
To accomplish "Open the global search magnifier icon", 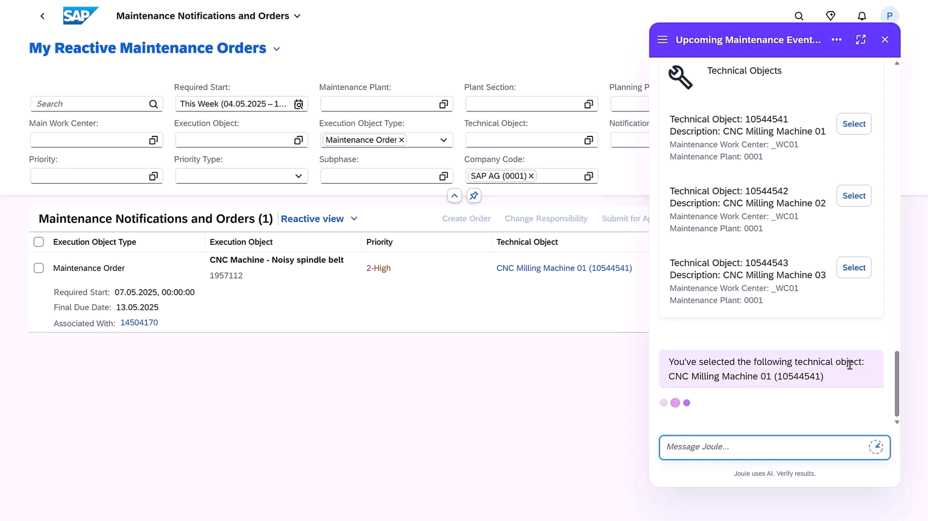I will (x=799, y=16).
